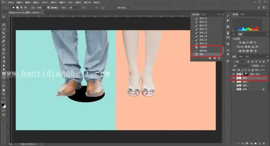The image size is (270, 146).
Task: Choose Subtract from Selection mode
Action: pos(21,8)
